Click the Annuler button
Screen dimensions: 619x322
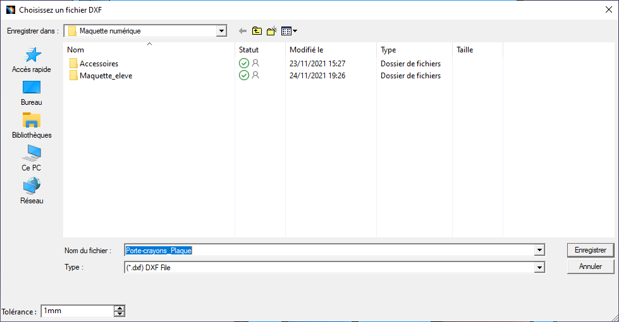pos(591,266)
